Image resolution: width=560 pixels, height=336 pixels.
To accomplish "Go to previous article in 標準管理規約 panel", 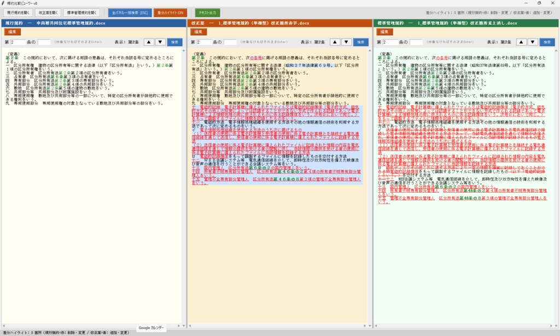I will [521, 42].
